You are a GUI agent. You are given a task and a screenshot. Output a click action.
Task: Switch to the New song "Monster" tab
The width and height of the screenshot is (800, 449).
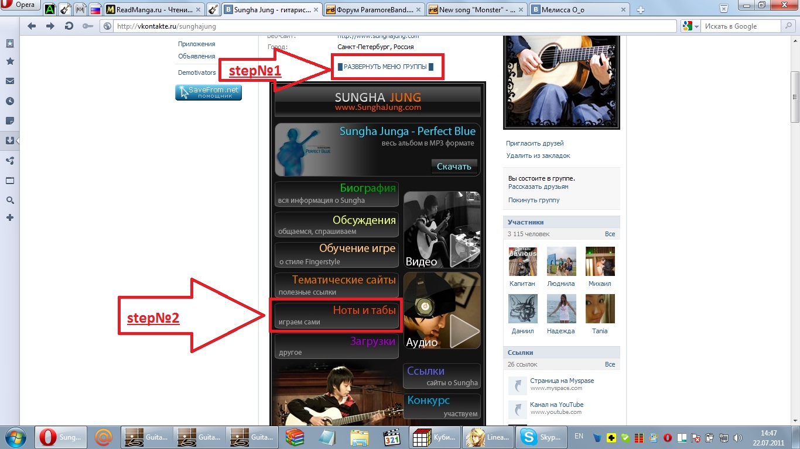477,9
